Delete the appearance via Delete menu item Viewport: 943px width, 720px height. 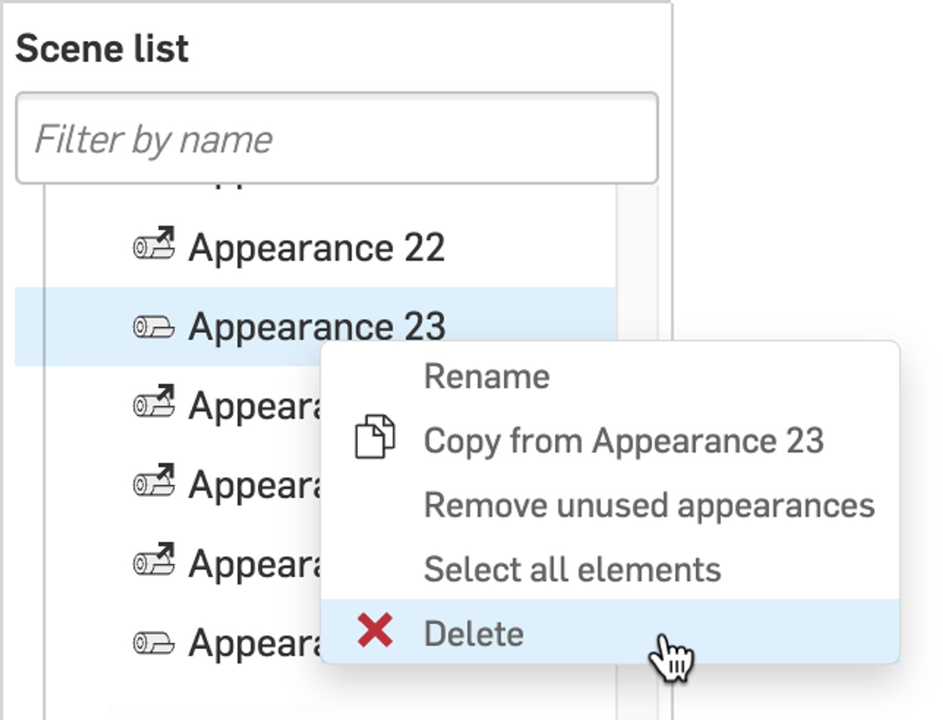[474, 634]
